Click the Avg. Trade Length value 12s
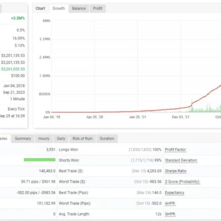 pos(159,214)
